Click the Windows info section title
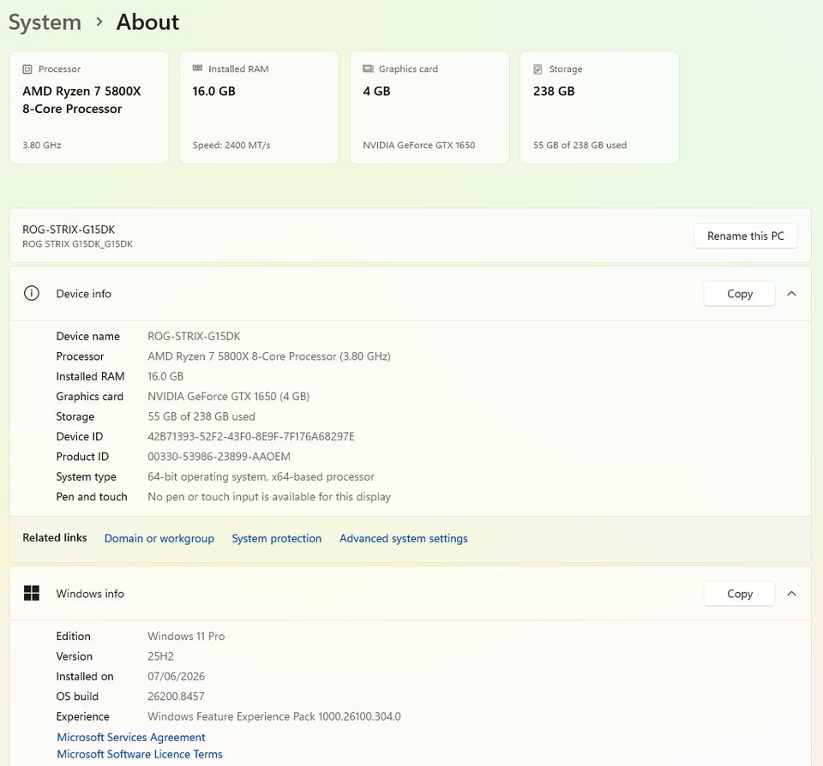This screenshot has width=823, height=766. coord(90,594)
